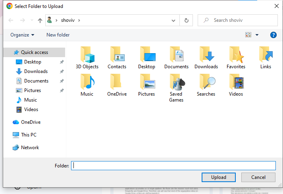283x194 pixels.
Task: Select the Downloads folder in file pane
Action: point(206,58)
